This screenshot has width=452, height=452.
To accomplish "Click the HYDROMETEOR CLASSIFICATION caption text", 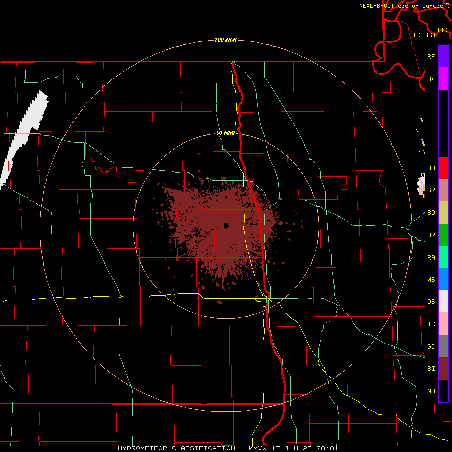I will [176, 448].
